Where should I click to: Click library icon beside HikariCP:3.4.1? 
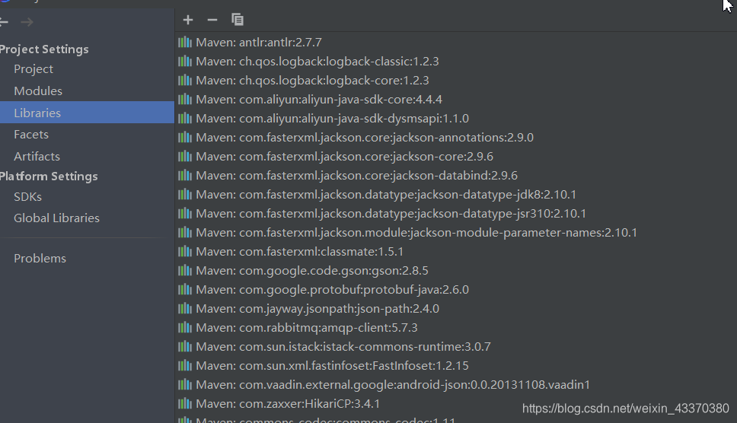(x=185, y=403)
